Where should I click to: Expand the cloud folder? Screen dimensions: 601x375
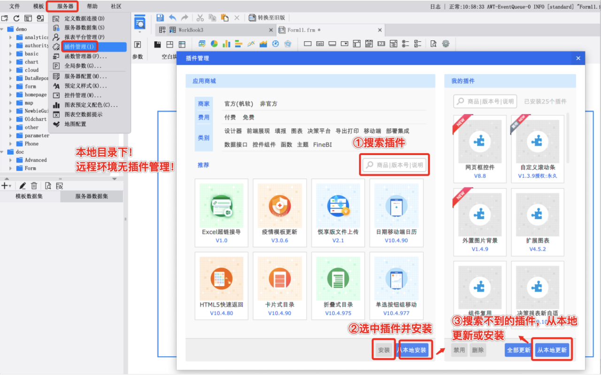coord(10,70)
